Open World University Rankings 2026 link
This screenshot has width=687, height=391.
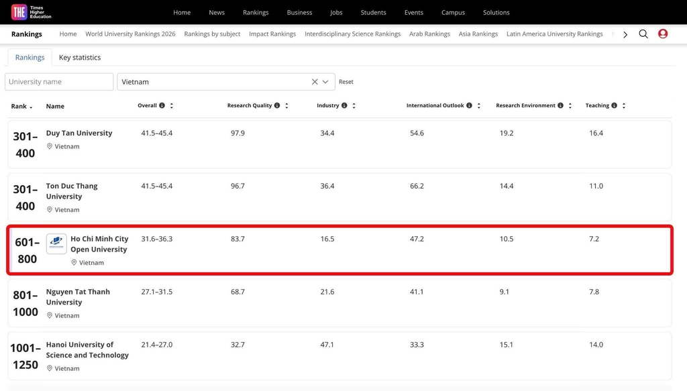coord(130,34)
